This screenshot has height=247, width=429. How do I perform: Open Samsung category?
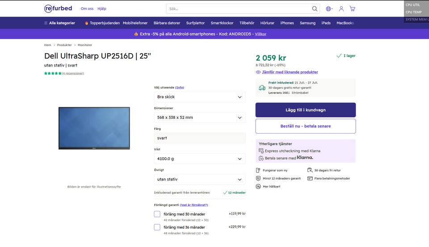click(307, 23)
